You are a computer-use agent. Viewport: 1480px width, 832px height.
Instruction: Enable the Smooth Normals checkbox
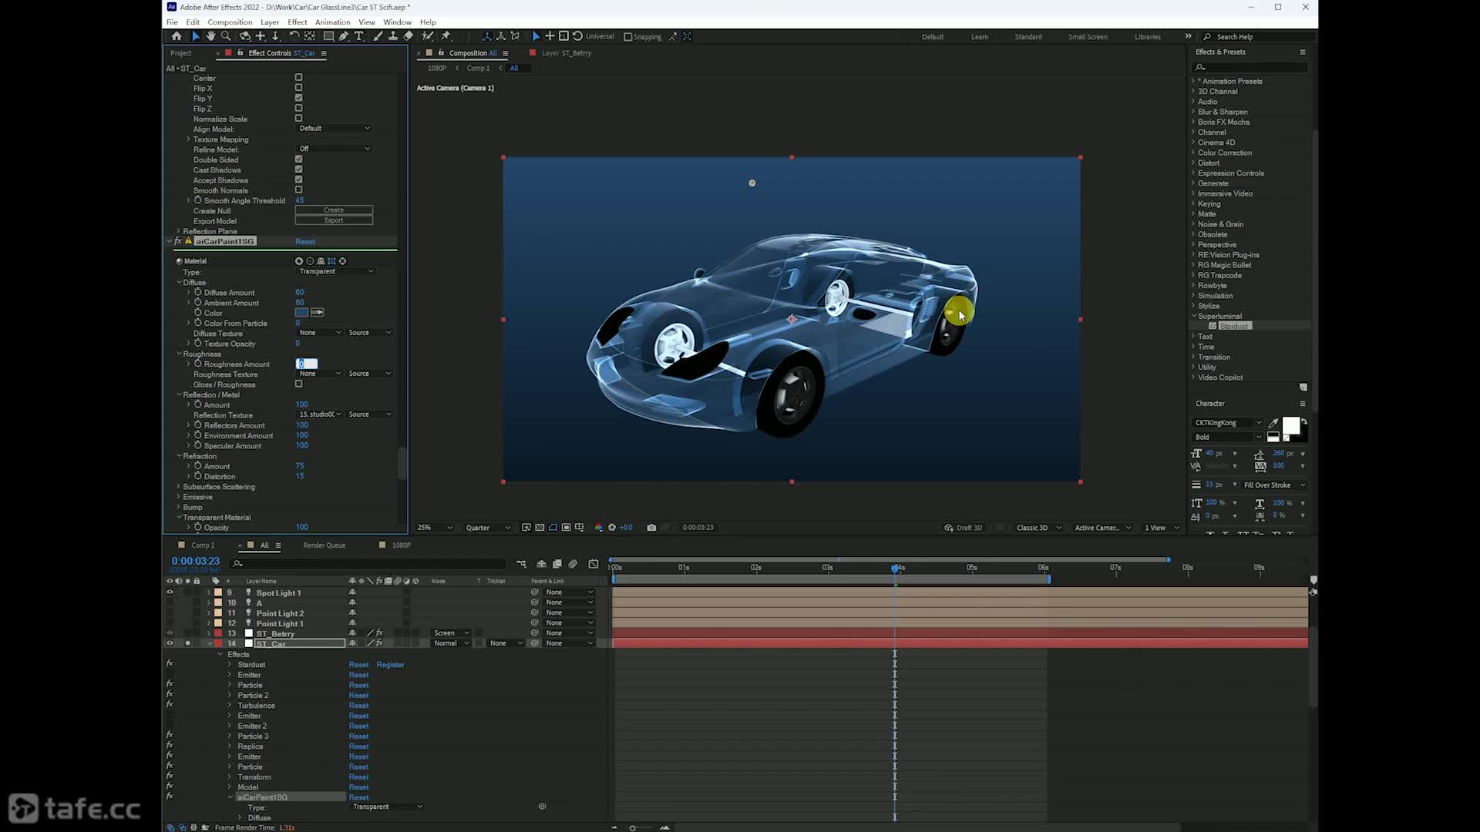(x=298, y=190)
